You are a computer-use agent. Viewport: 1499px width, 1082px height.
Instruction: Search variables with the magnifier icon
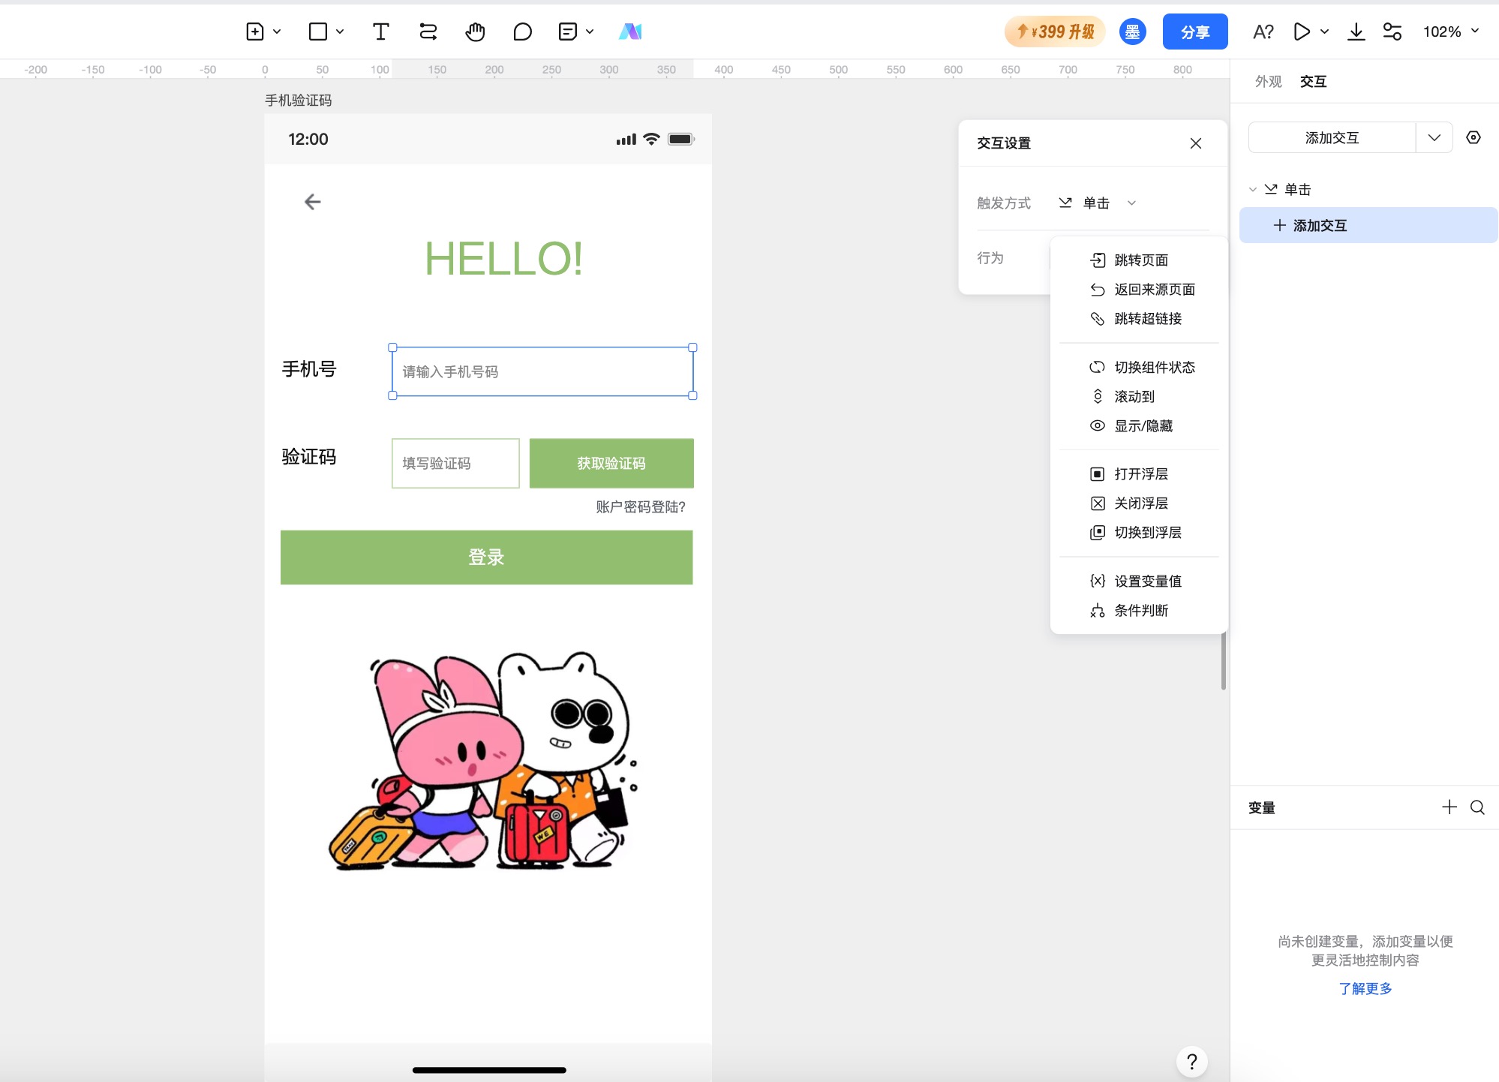[x=1477, y=807]
